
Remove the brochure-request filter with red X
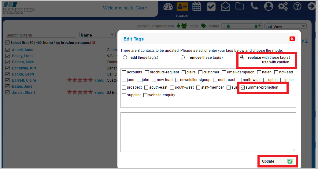click(94, 43)
